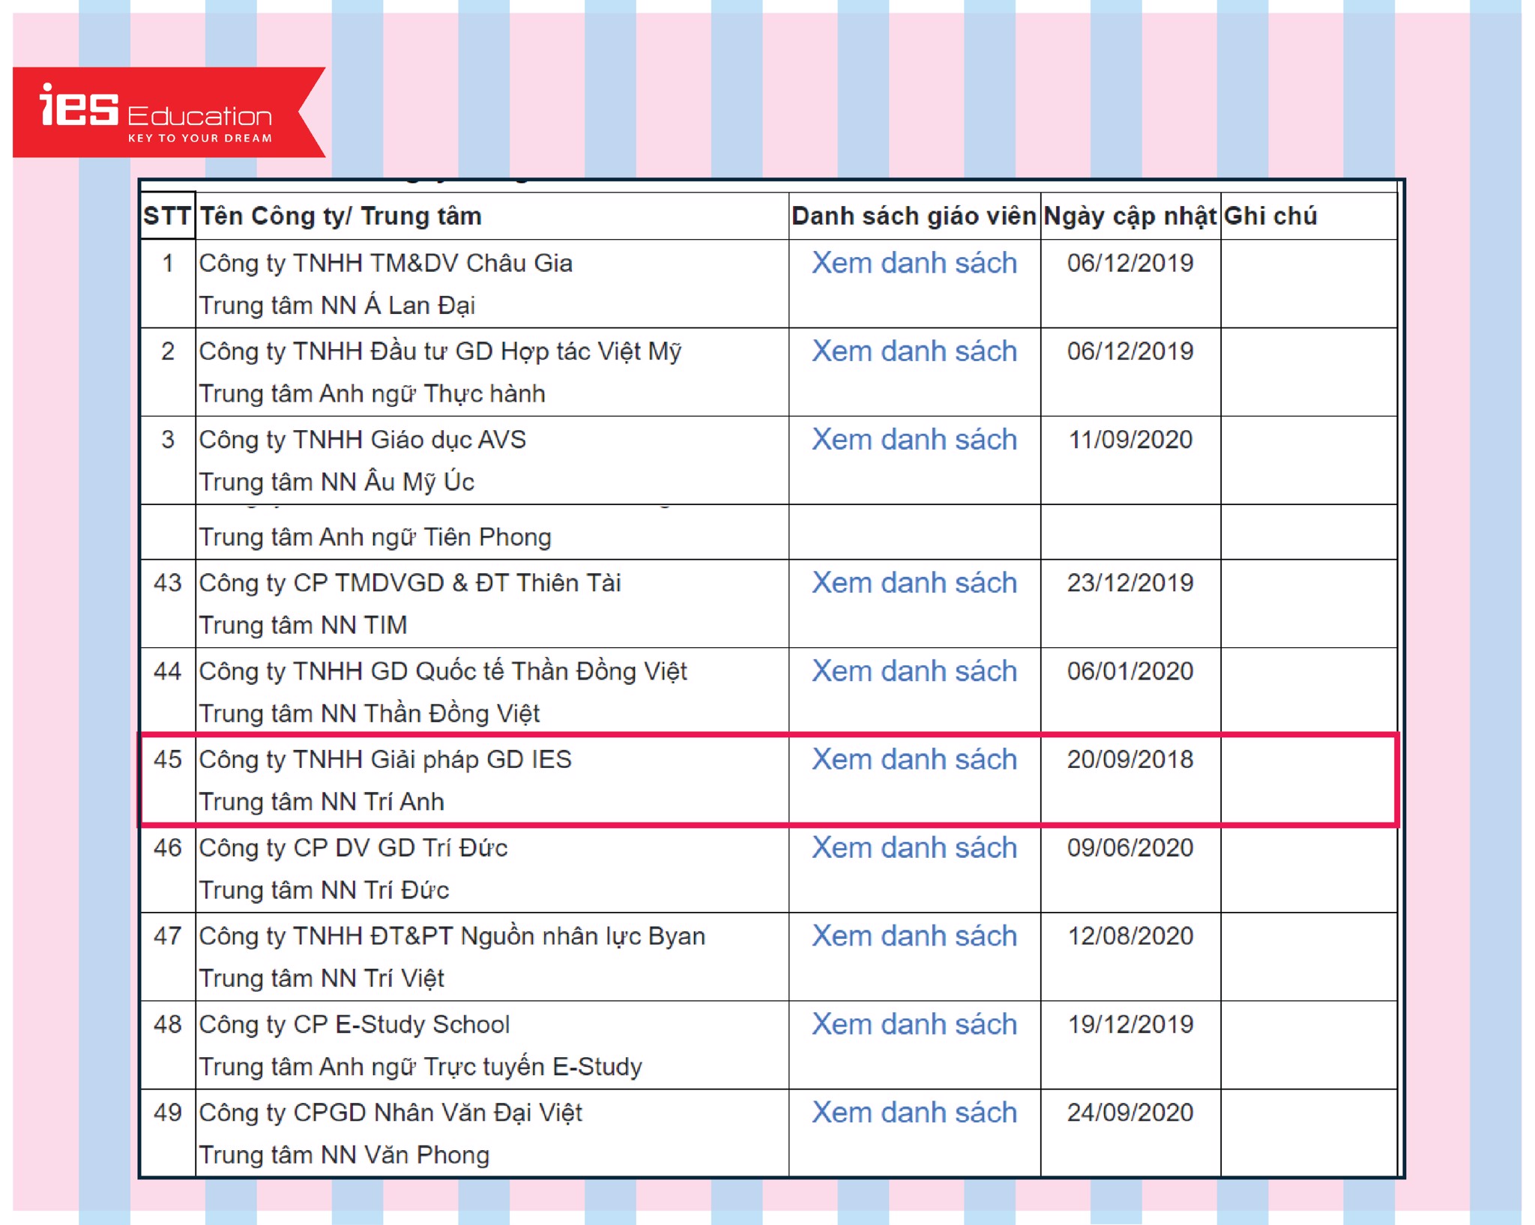The height and width of the screenshot is (1225, 1535).
Task: Select Trung tâm NN TIM
Action: 304,626
